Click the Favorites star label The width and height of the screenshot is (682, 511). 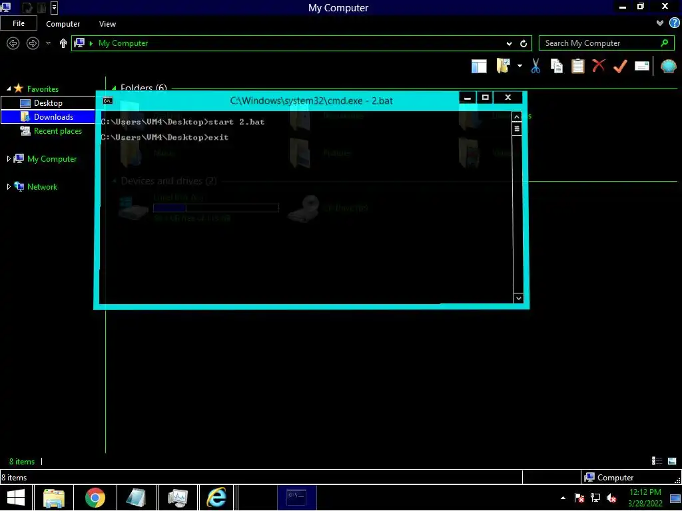pyautogui.click(x=43, y=88)
